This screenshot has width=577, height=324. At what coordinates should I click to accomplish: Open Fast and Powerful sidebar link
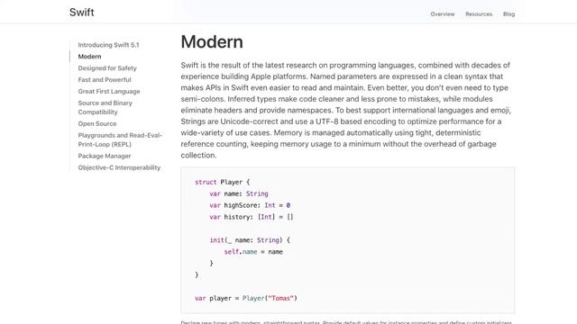pyautogui.click(x=105, y=80)
